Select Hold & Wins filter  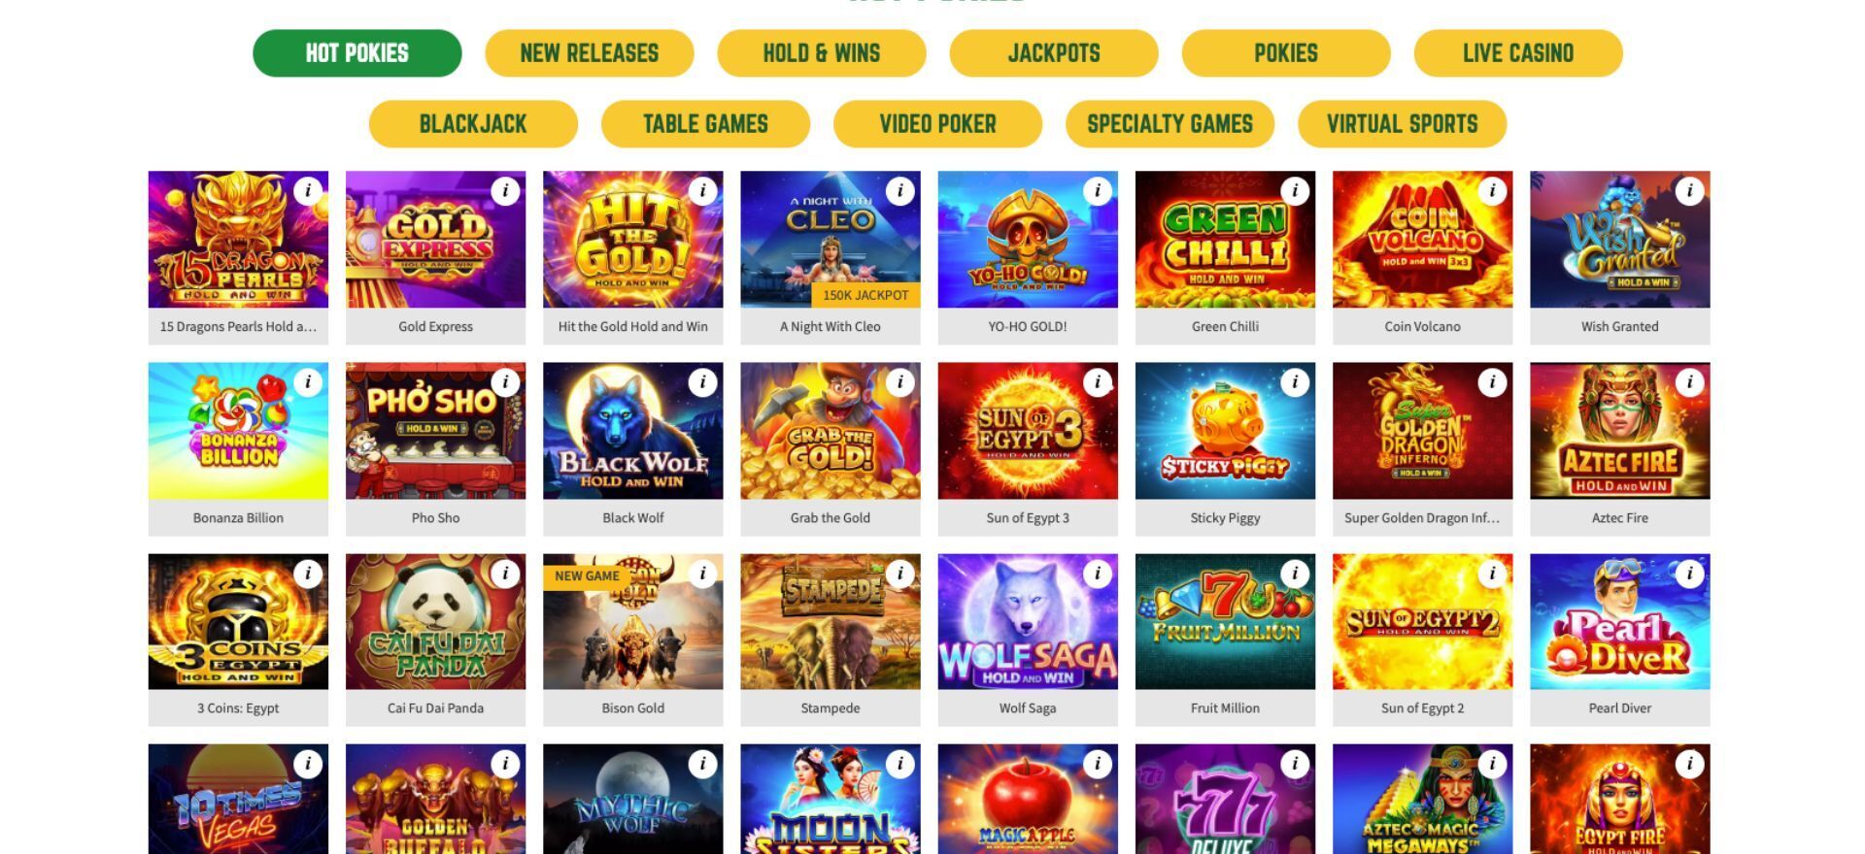pyautogui.click(x=822, y=53)
